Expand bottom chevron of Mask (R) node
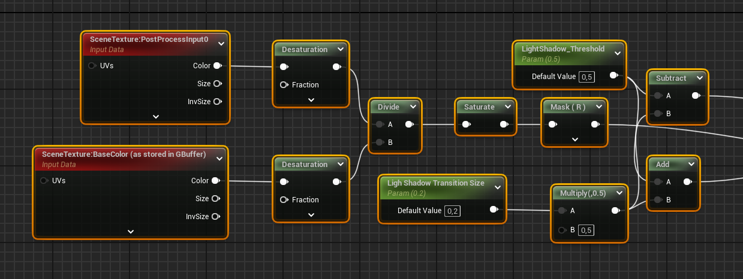The image size is (743, 279). tap(574, 139)
